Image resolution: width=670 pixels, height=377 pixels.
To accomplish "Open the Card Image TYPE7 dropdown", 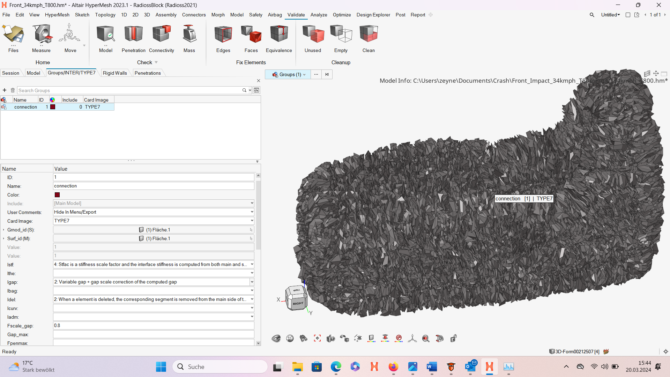I will click(252, 221).
